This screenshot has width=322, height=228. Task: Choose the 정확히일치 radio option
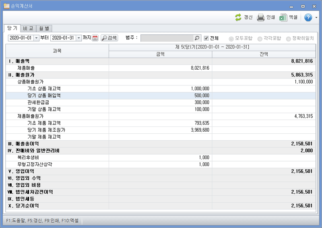coord(289,39)
